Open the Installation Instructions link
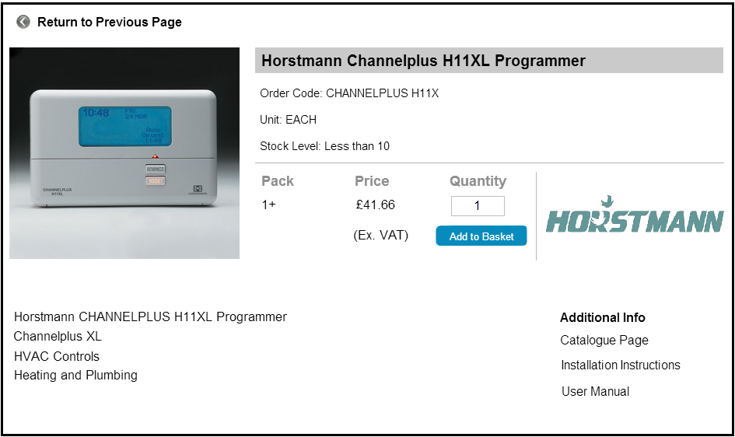The height and width of the screenshot is (437, 735). tap(620, 365)
